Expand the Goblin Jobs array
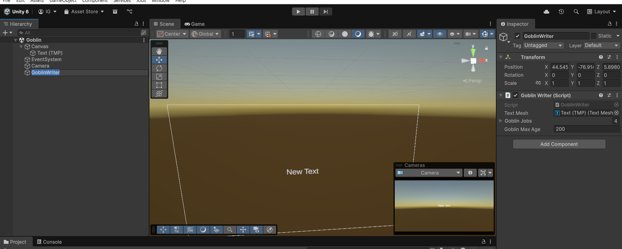 (501, 121)
